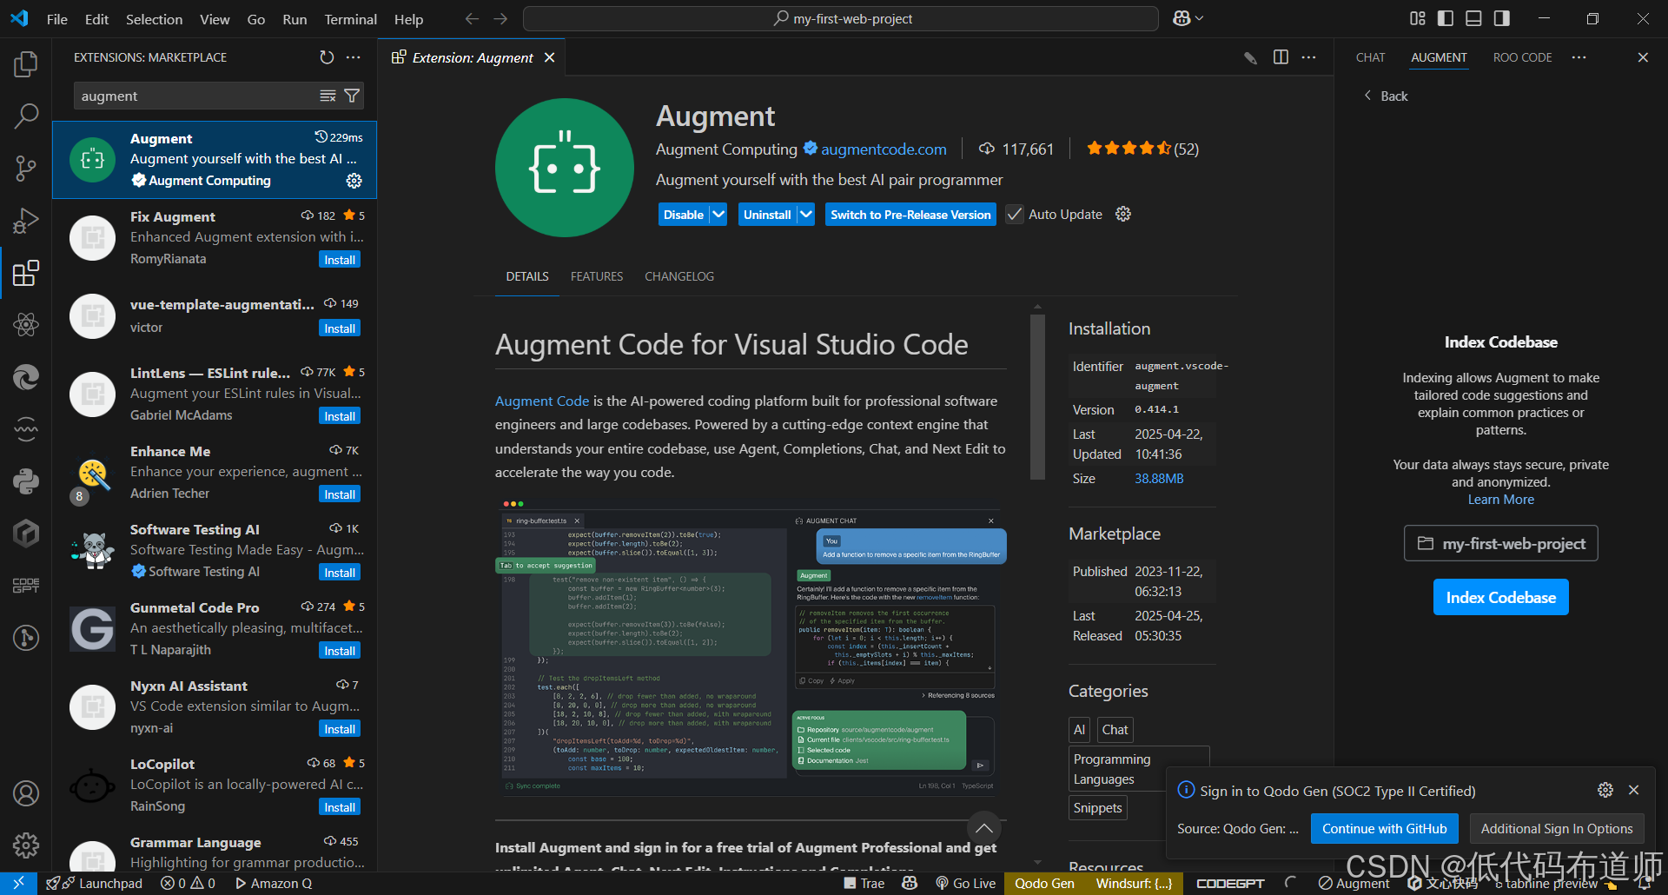The height and width of the screenshot is (895, 1668).
Task: Open extensions view more actions menu
Action: pyautogui.click(x=353, y=57)
